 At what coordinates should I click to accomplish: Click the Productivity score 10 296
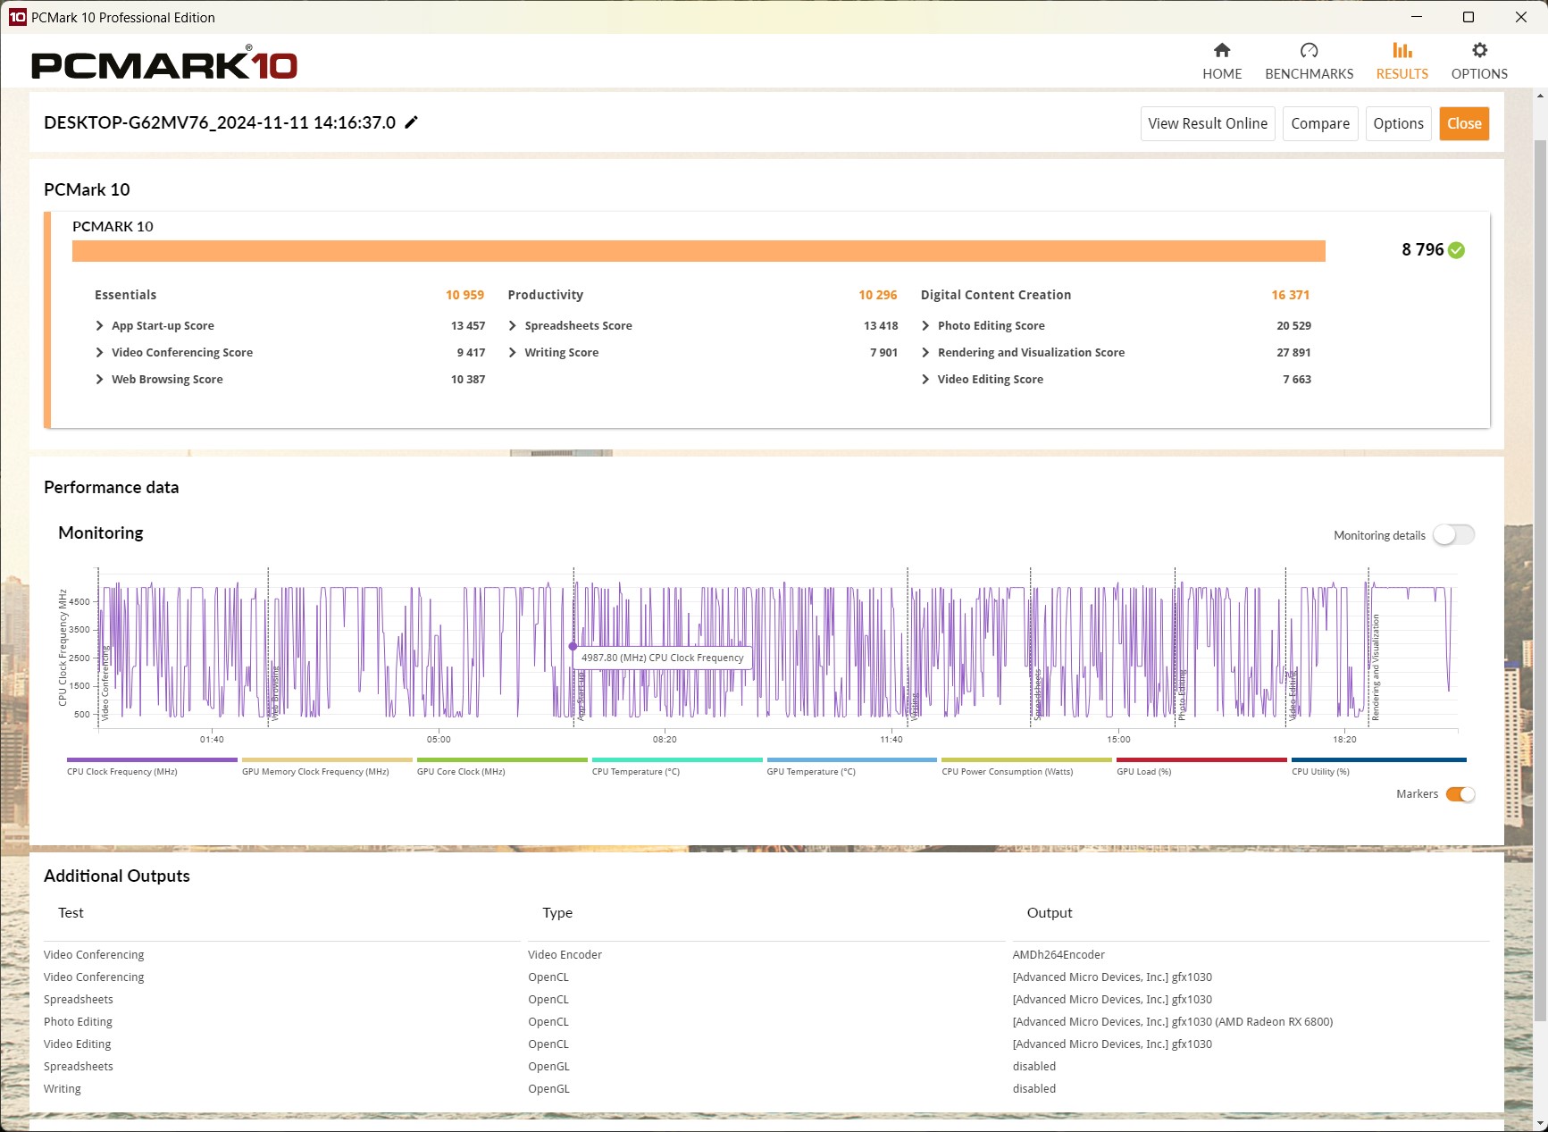878,295
